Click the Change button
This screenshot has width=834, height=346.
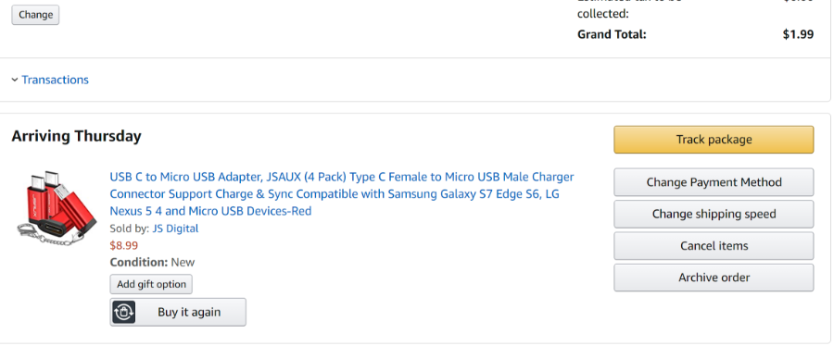tap(35, 15)
